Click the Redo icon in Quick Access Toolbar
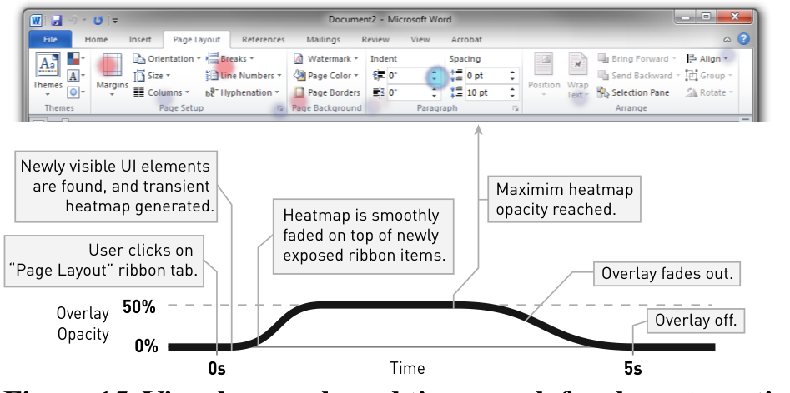 click(x=98, y=20)
